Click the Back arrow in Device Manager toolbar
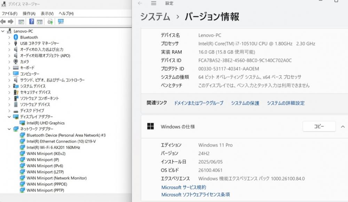Image resolution: width=348 pixels, height=202 pixels. point(3,22)
